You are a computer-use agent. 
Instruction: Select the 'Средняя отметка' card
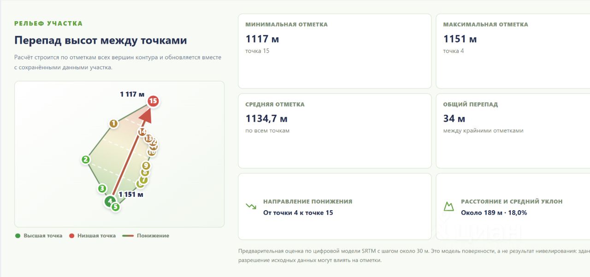(335, 131)
